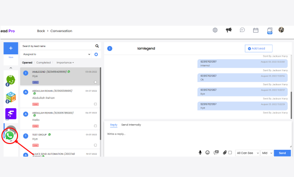This screenshot has width=294, height=177.
Task: Tick checkbox on TEST GROUP conversation
Action: pos(95,145)
